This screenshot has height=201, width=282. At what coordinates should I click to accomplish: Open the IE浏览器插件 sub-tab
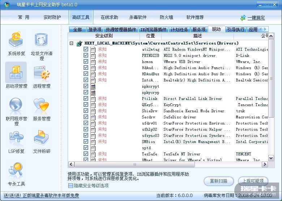(x=153, y=29)
